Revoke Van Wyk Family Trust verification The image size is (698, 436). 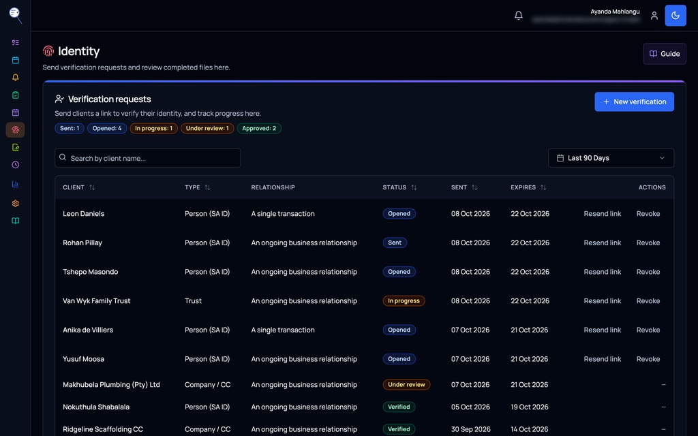coord(648,300)
